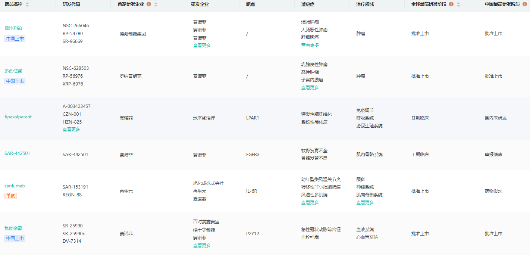Show info tooltip for 中国最高研发阶段 header

tap(525, 4)
